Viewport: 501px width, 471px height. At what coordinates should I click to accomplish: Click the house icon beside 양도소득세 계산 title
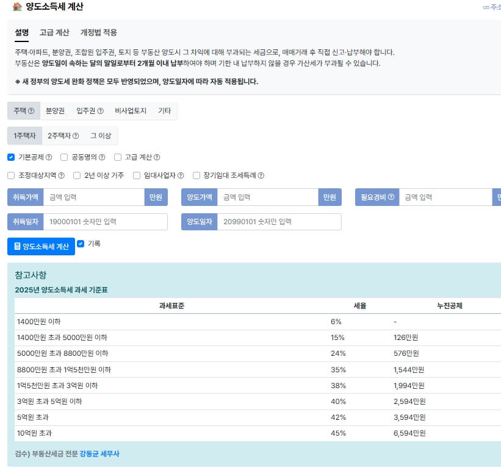click(x=17, y=7)
